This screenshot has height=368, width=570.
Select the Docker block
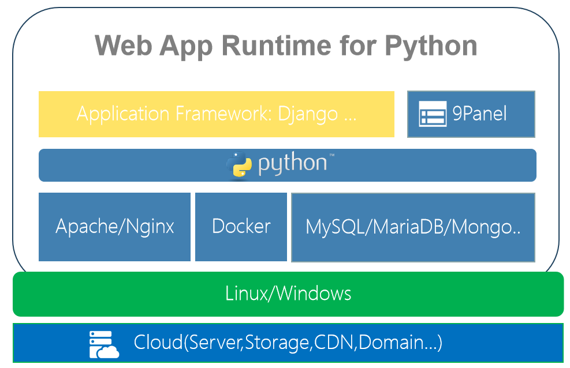(241, 227)
